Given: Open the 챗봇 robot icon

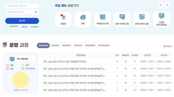Looking at the screenshot, I should coord(83,17).
